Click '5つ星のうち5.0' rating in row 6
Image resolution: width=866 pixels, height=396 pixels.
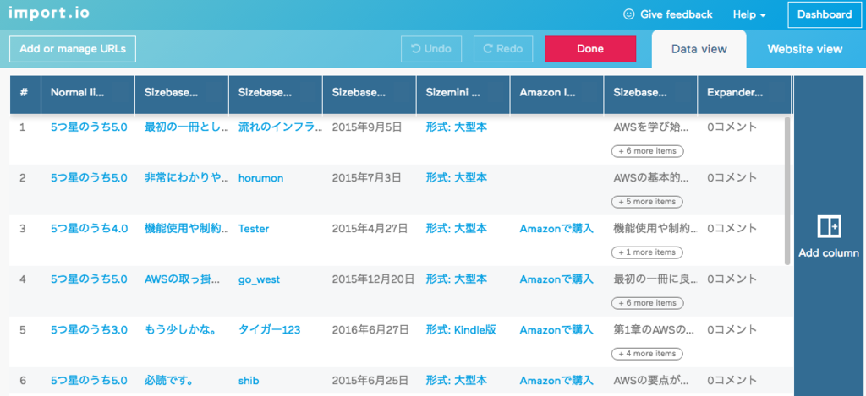[x=89, y=381]
